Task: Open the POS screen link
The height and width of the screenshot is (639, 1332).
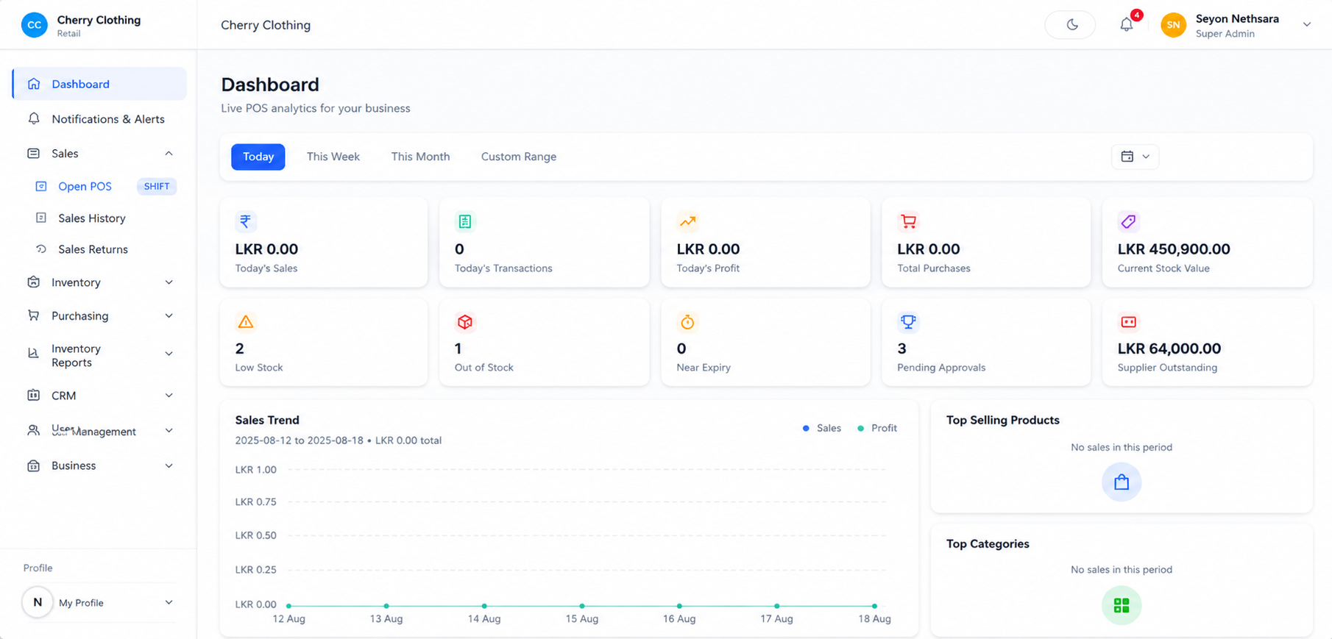Action: 85,187
